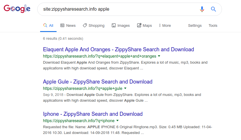Open Elaquent Apple And Oranges result
The height and width of the screenshot is (140, 241).
(x=118, y=50)
